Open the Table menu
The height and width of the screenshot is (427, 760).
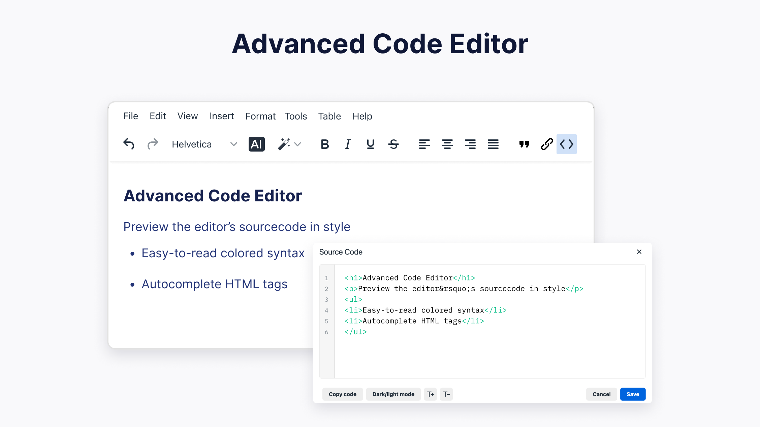click(329, 116)
